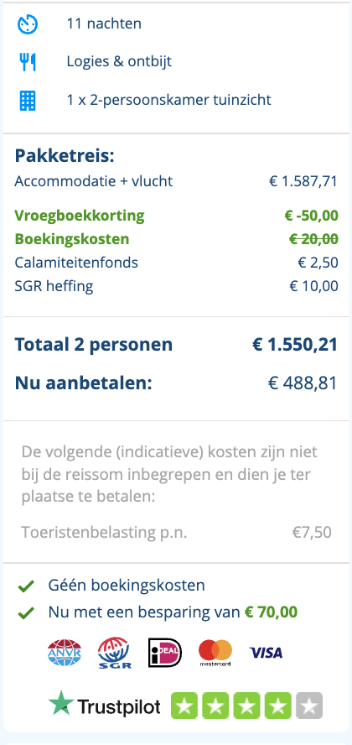Click the Nu aanbetalen amount € 488,81
Screen dimensions: 352x745
[x=303, y=383]
